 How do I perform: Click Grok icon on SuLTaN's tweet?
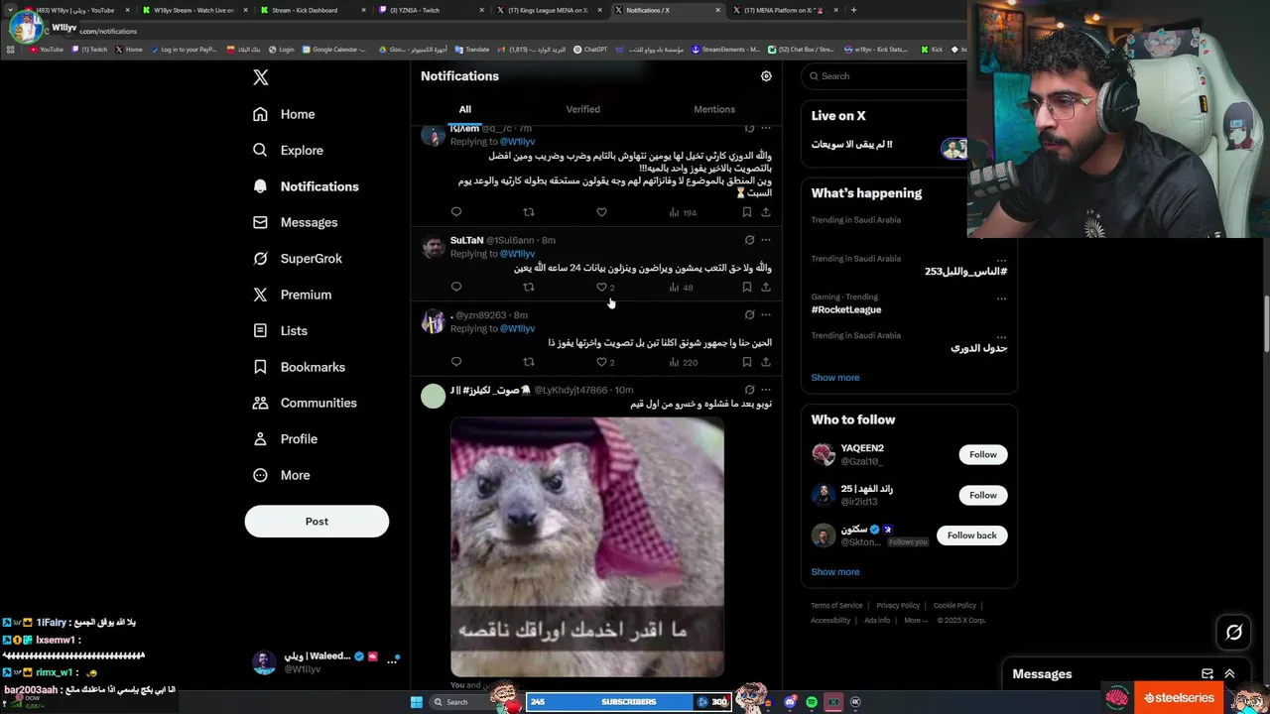pos(749,240)
